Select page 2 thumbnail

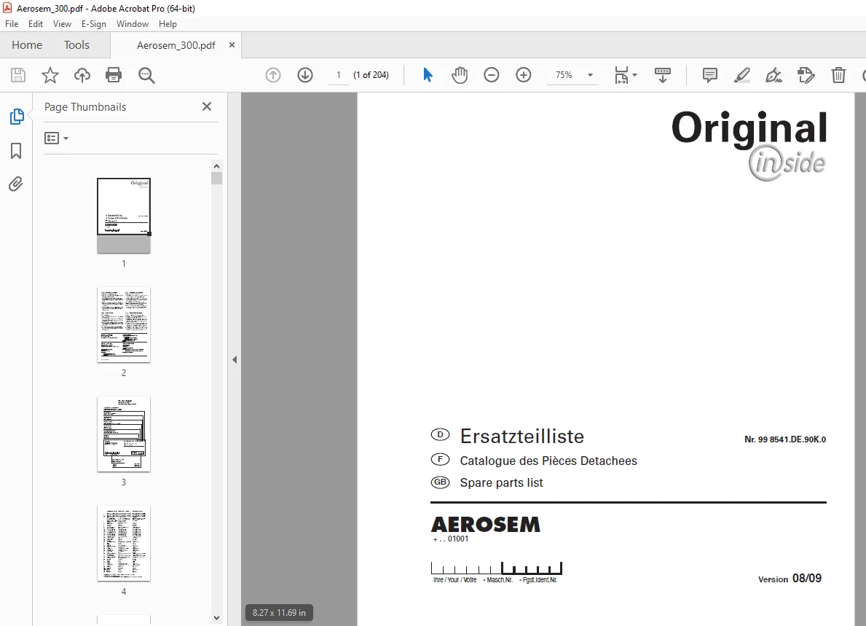pyautogui.click(x=124, y=325)
